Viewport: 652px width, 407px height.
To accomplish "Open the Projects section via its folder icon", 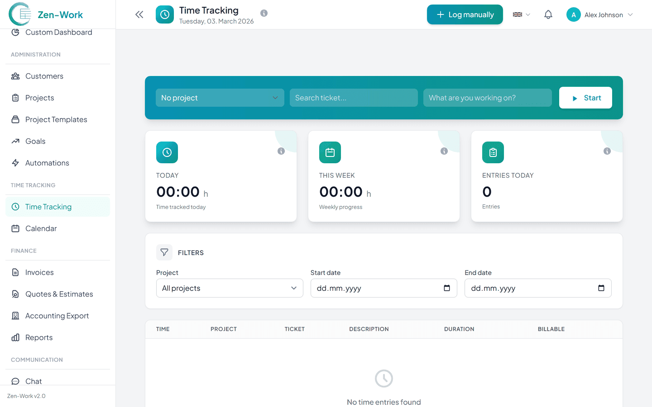I will pos(15,98).
